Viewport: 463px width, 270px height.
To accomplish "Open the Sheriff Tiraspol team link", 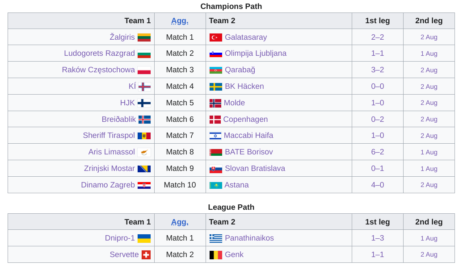I will [x=109, y=136].
